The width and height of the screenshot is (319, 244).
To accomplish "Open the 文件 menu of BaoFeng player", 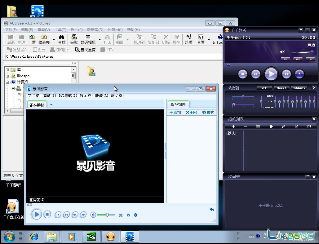I will click(33, 95).
